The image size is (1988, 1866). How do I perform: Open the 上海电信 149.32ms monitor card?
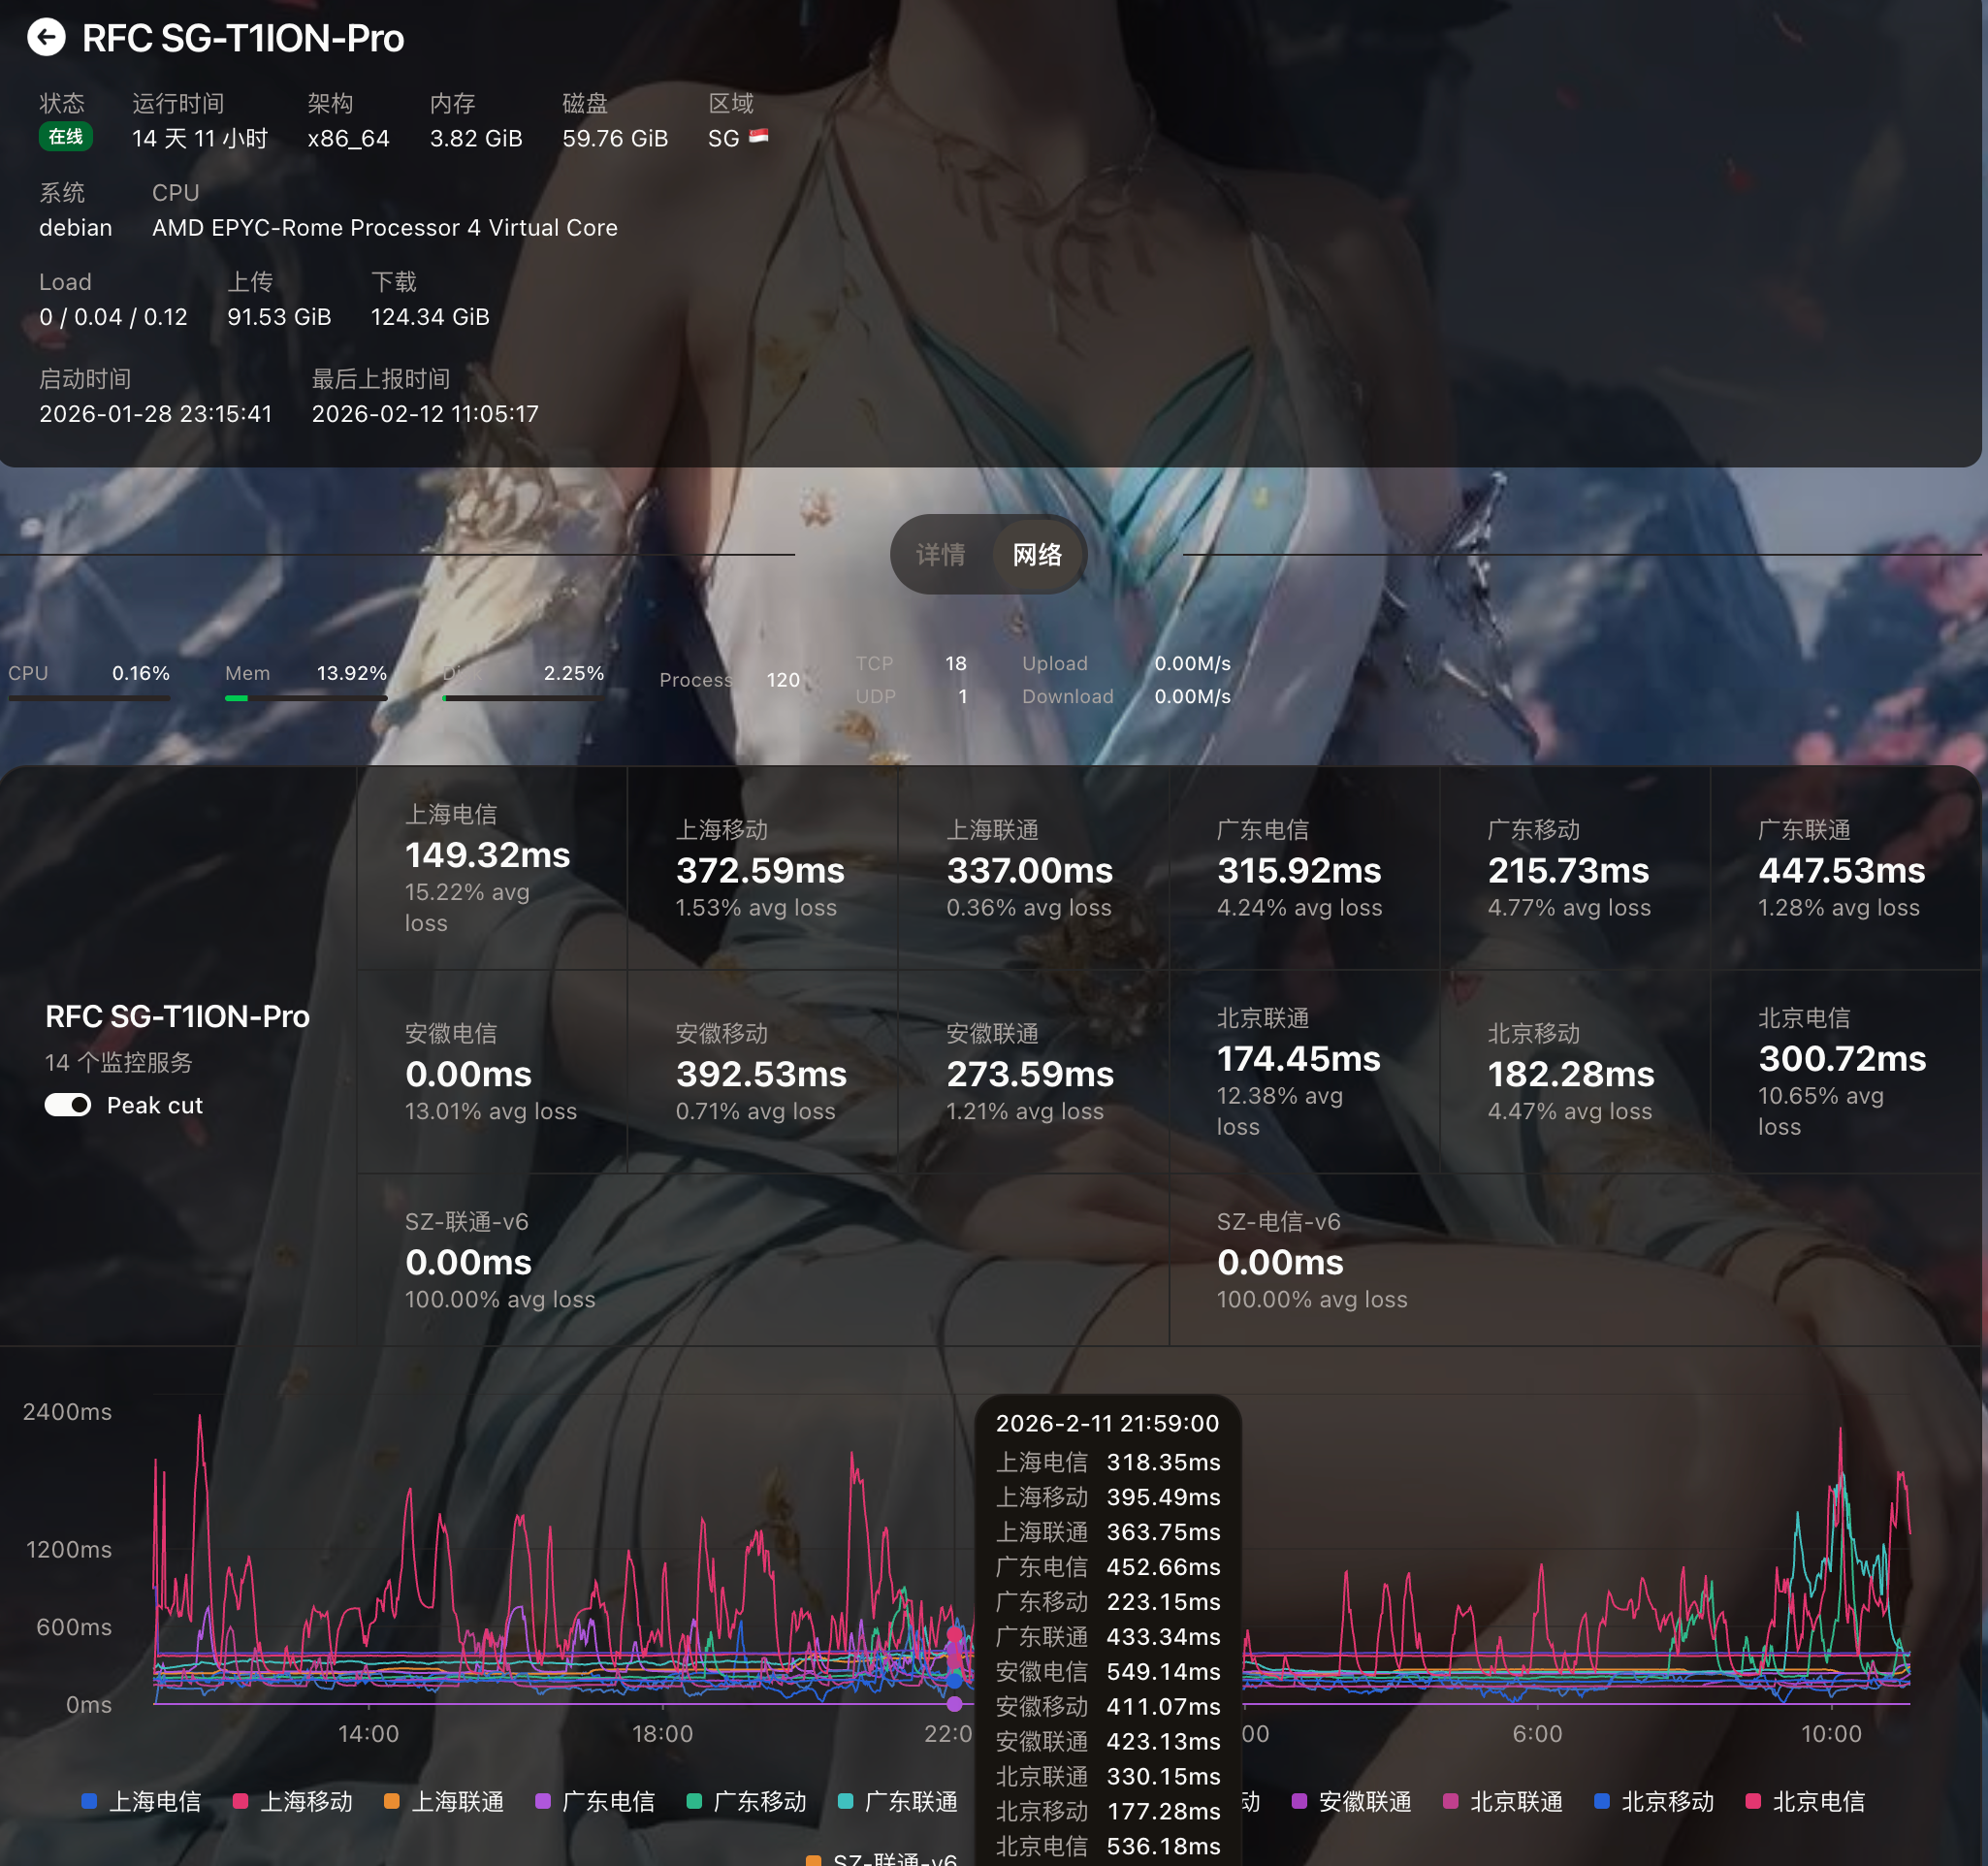491,868
